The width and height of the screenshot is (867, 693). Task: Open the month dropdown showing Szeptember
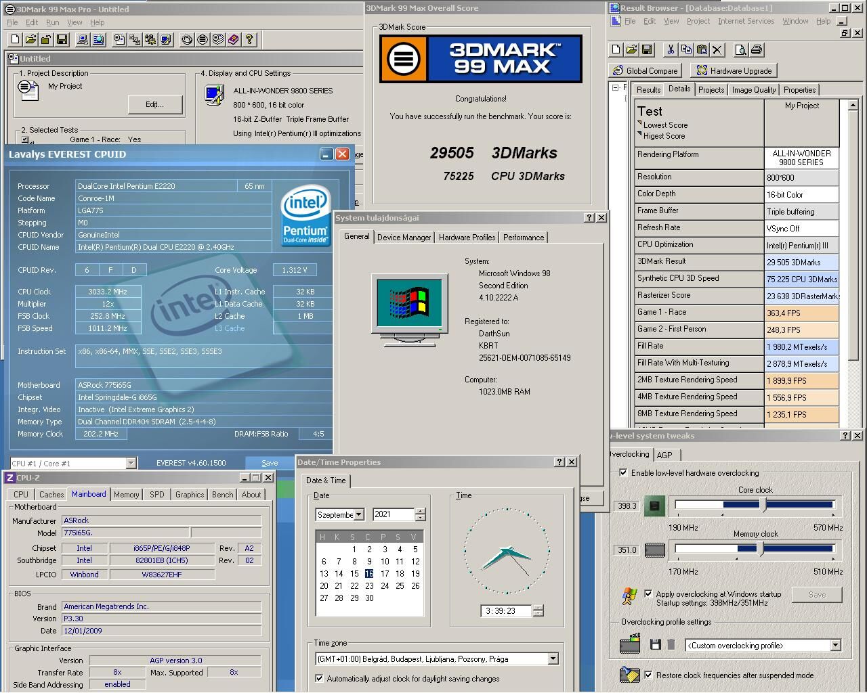(359, 515)
